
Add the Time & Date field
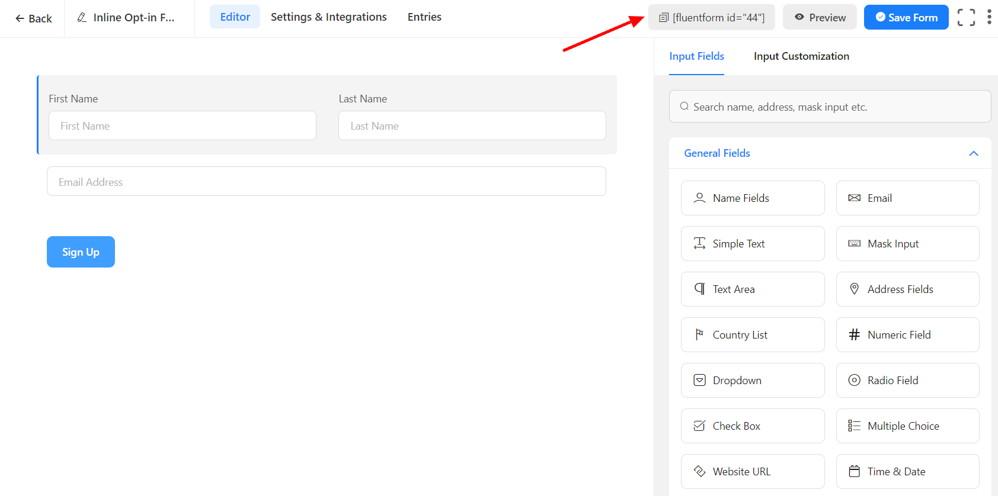(x=907, y=472)
